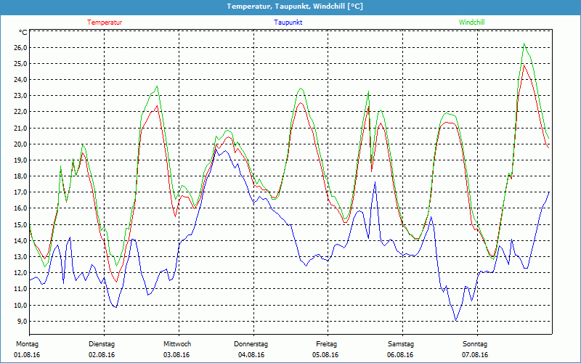This screenshot has height=363, width=581.
Task: Click the blue Taupunkt spike on Freitag
Action: pos(375,182)
